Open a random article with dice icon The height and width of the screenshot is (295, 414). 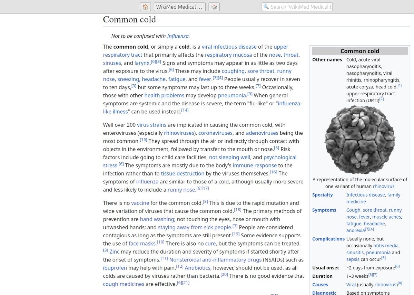click(214, 7)
